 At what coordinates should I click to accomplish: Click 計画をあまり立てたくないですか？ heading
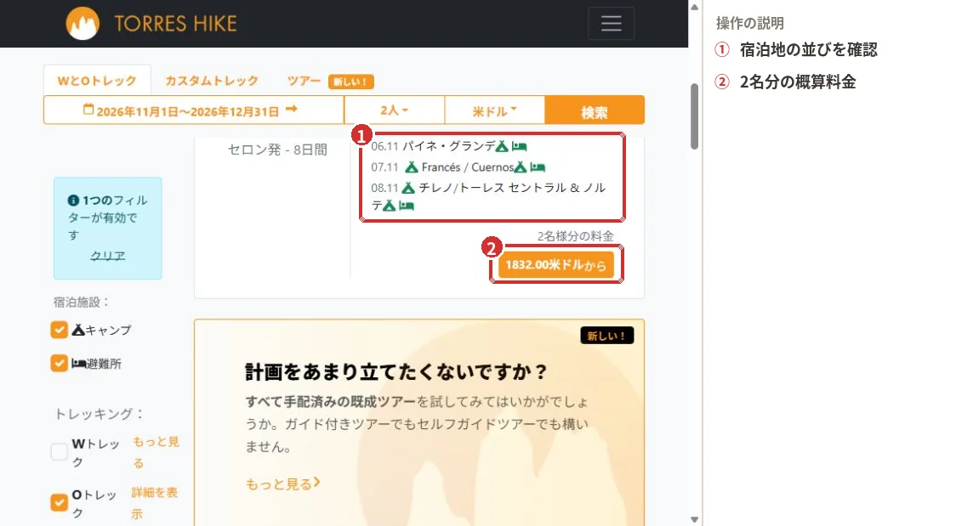(396, 371)
